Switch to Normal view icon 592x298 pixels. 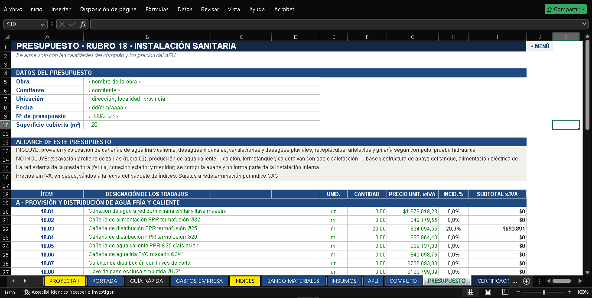tap(470, 292)
